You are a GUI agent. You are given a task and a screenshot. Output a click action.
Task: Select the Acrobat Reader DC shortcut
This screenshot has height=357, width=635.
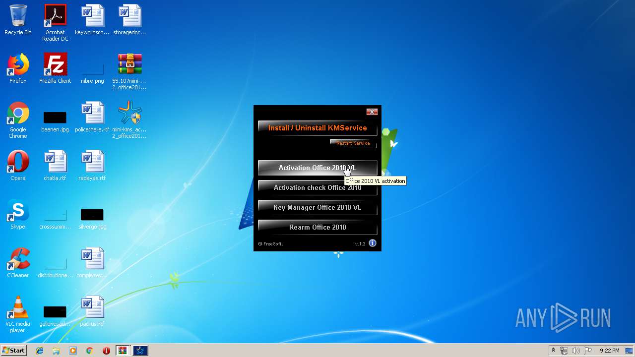pyautogui.click(x=55, y=23)
